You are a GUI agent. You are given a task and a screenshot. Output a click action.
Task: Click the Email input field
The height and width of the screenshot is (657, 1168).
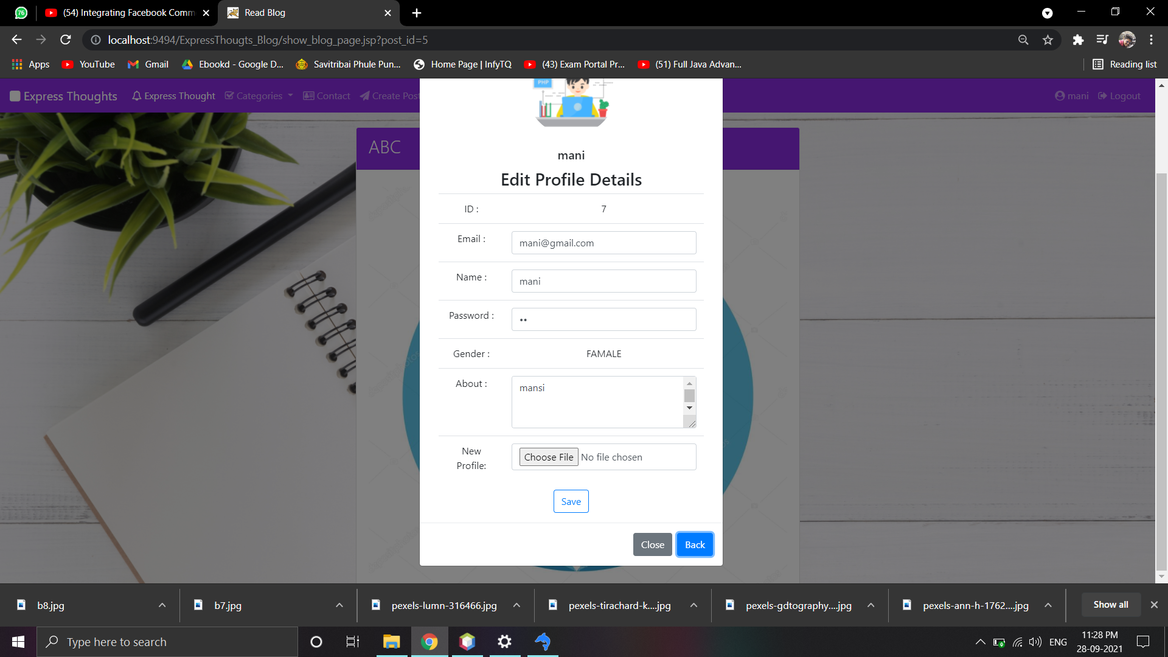[603, 243]
